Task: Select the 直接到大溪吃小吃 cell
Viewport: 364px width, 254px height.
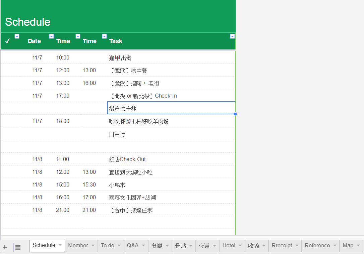Action: 171,172
